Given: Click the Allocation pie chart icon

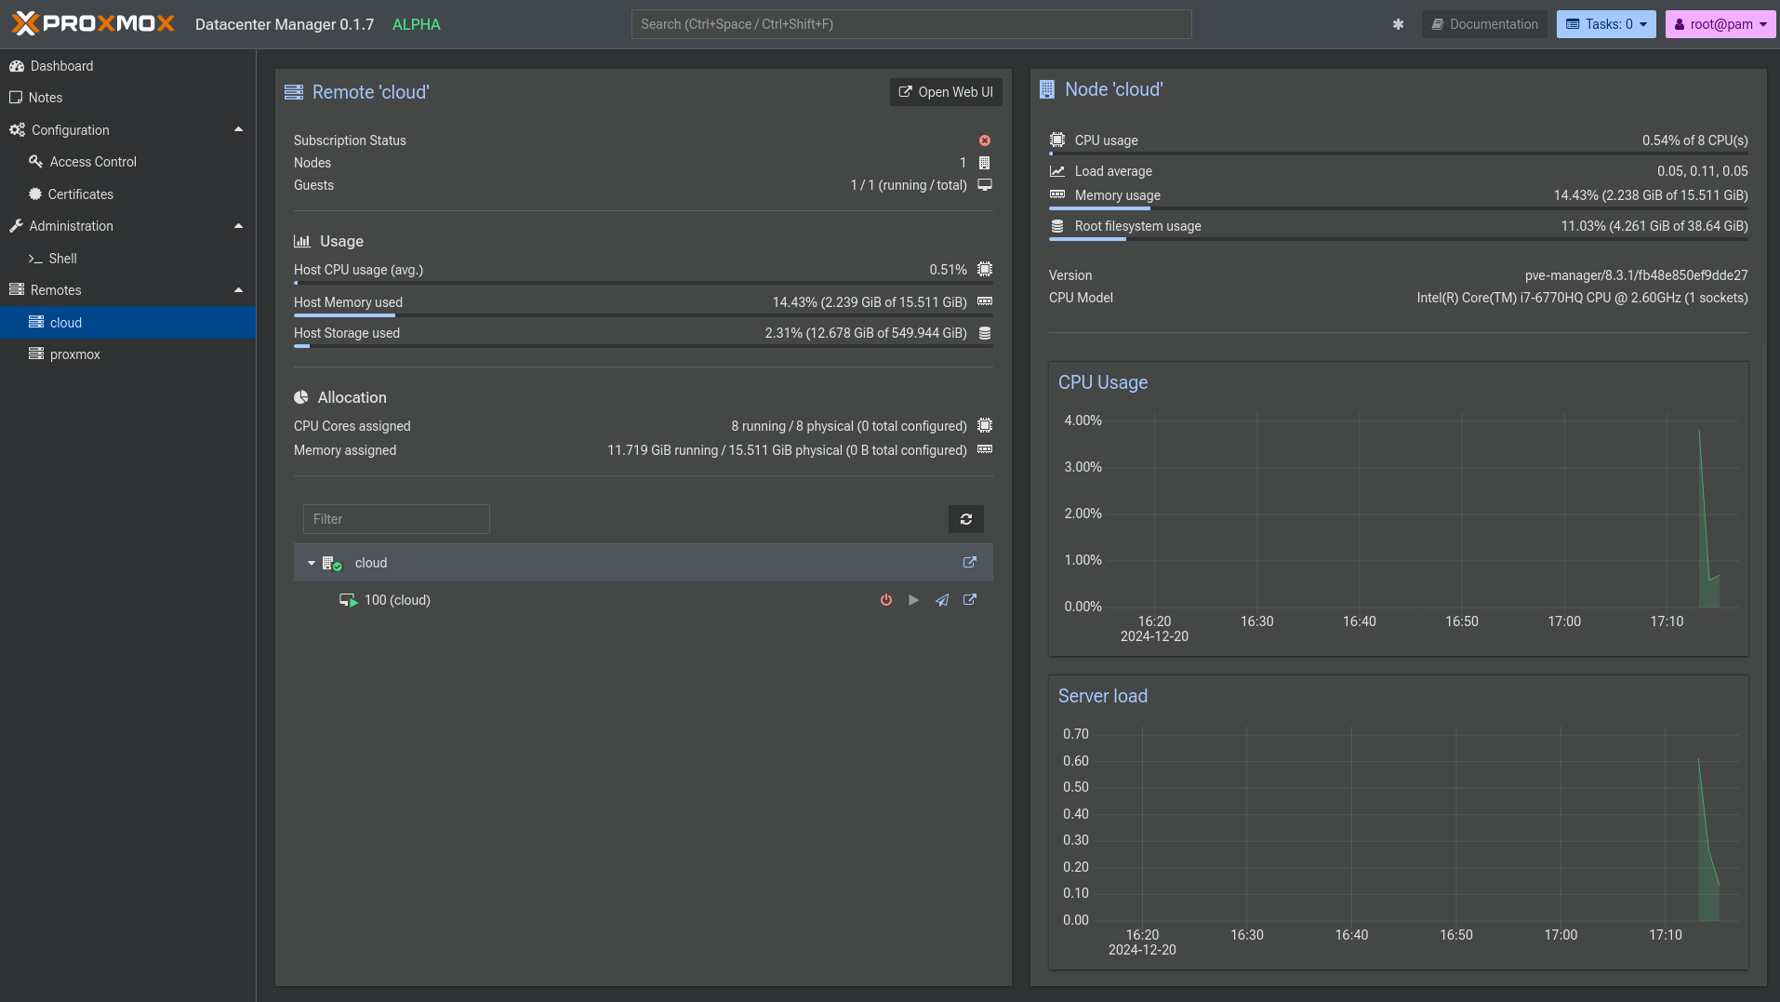Looking at the screenshot, I should pos(301,397).
